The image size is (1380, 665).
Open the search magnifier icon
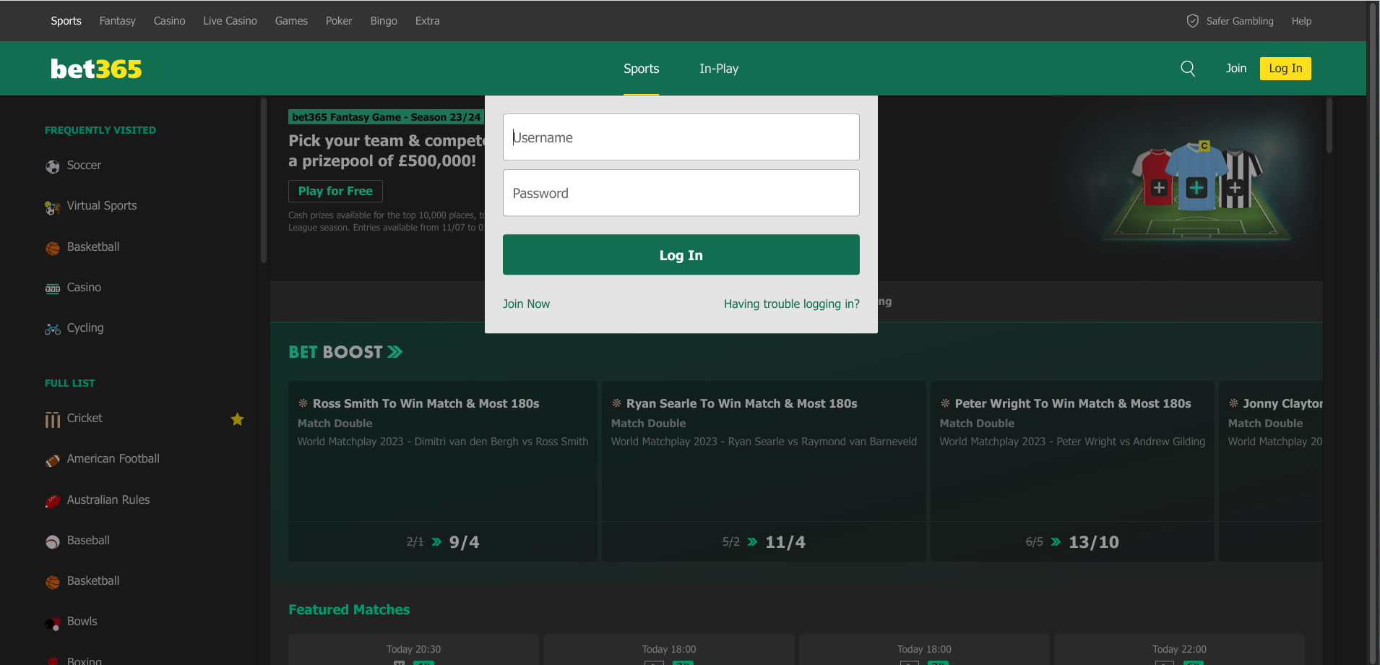[x=1188, y=69]
